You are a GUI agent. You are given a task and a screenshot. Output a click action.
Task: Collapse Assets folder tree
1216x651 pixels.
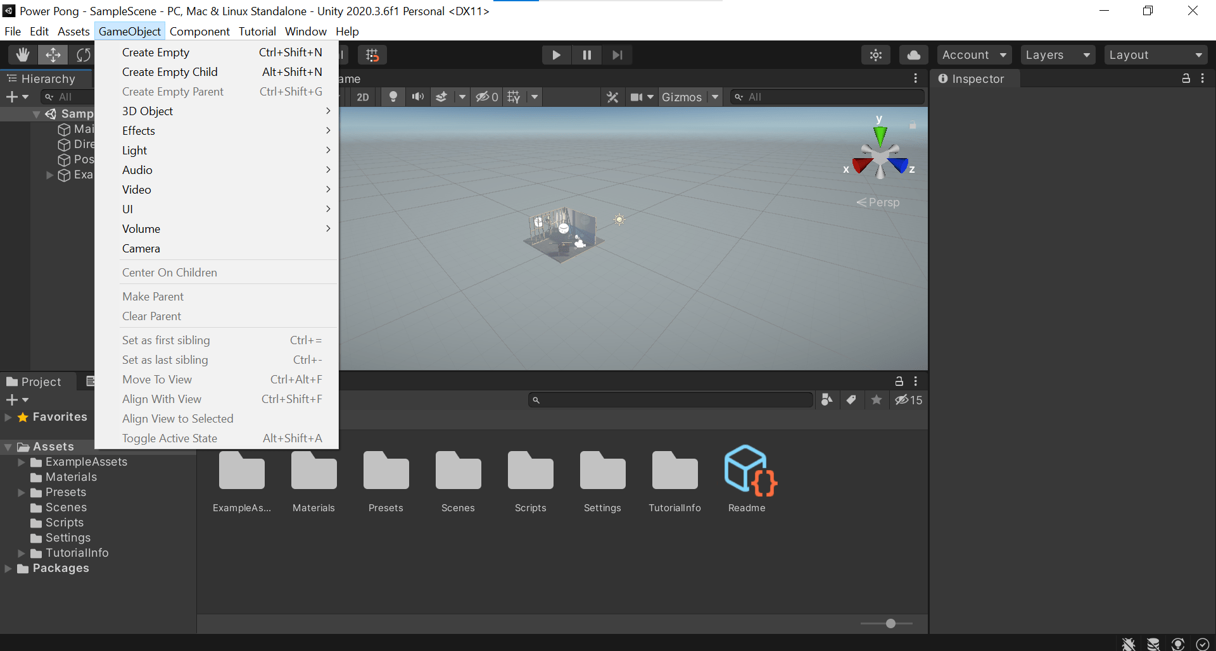(x=8, y=447)
